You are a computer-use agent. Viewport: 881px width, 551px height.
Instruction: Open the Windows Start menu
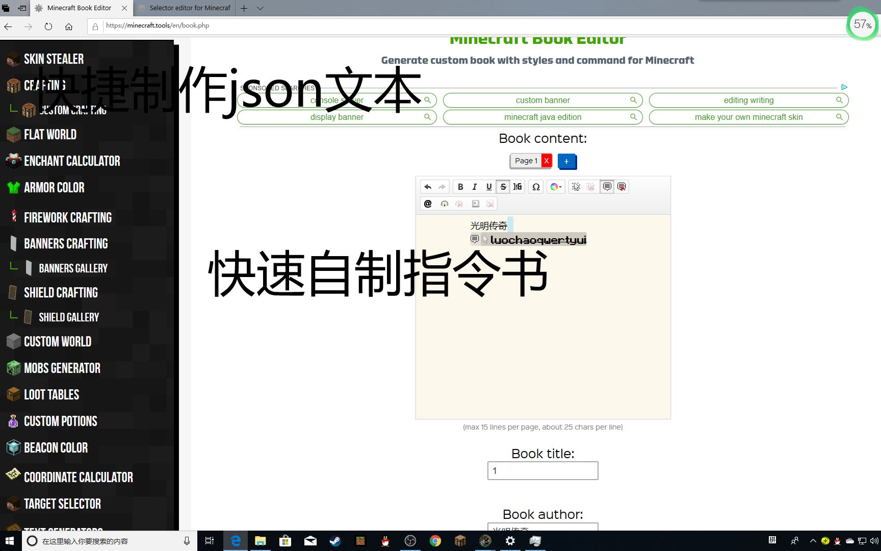10,541
